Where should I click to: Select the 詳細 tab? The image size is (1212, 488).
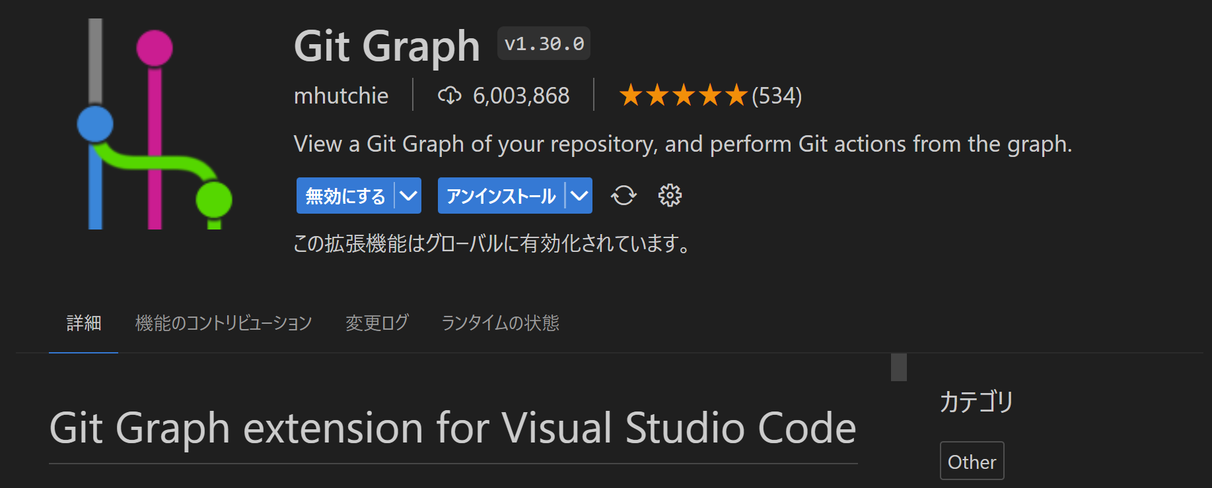tap(84, 323)
